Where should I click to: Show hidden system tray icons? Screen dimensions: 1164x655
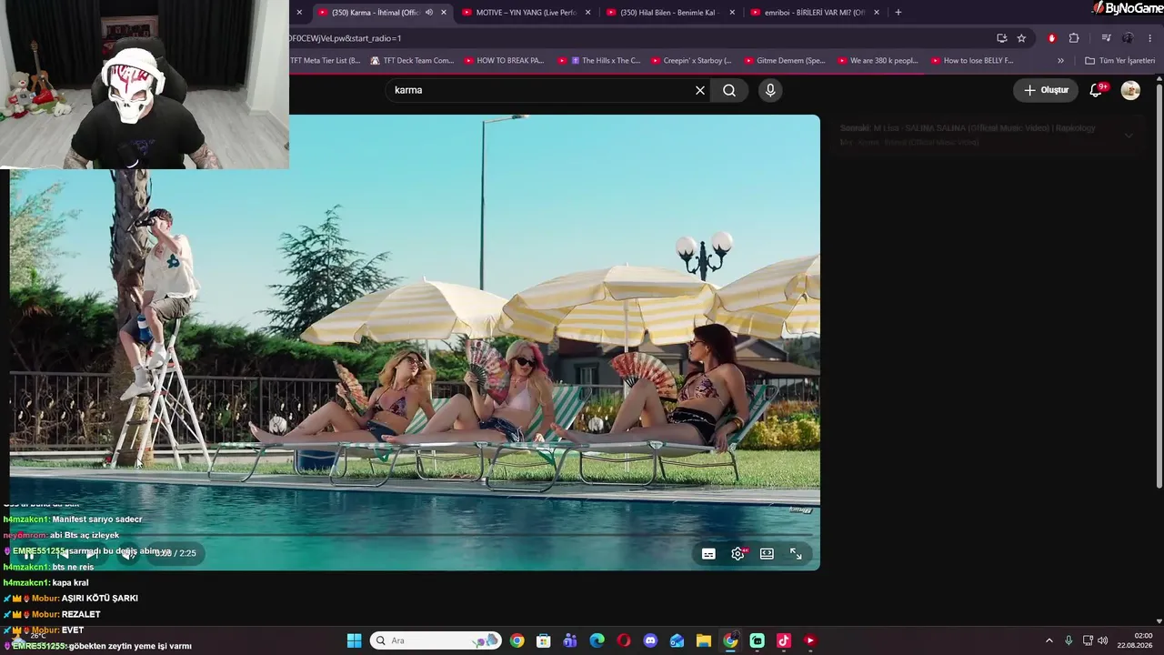(1049, 640)
